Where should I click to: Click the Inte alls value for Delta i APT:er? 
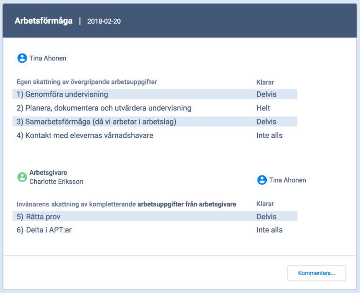[269, 230]
